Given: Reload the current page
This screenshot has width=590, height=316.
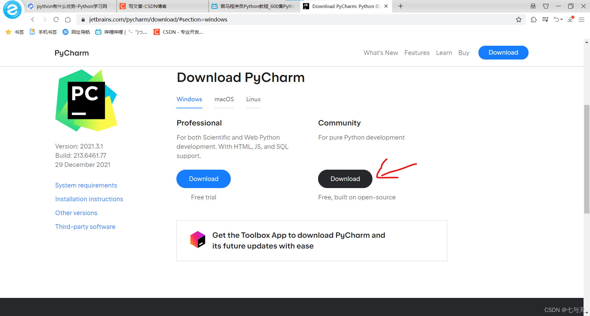Looking at the screenshot, I should 56,20.
